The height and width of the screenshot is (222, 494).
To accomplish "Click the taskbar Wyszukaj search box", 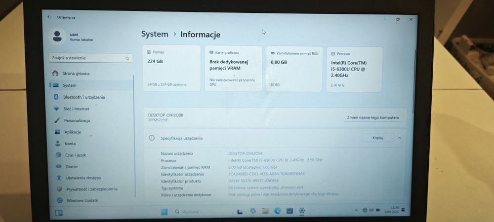I will [x=202, y=212].
